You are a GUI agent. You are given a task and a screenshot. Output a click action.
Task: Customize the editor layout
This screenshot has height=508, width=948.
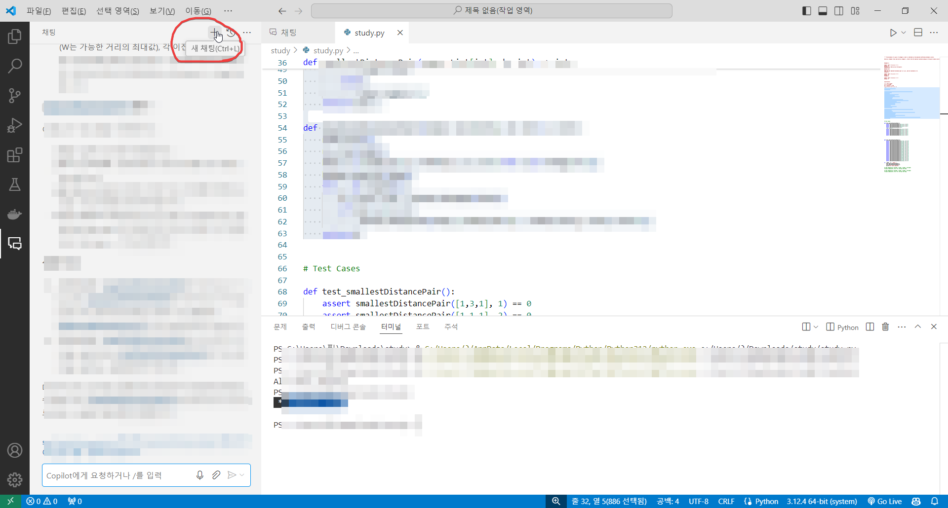(x=855, y=11)
